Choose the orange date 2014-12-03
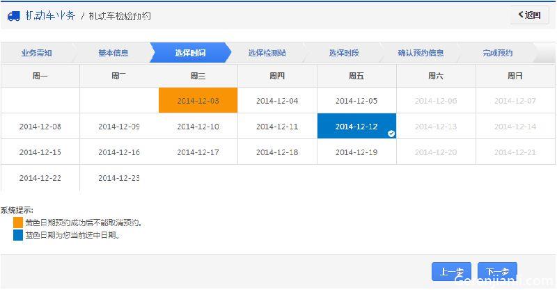The height and width of the screenshot is (290, 557). 198,100
